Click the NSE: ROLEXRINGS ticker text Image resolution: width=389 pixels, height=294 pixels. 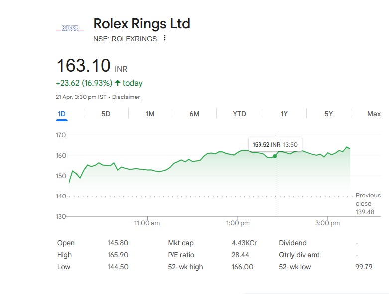point(125,39)
